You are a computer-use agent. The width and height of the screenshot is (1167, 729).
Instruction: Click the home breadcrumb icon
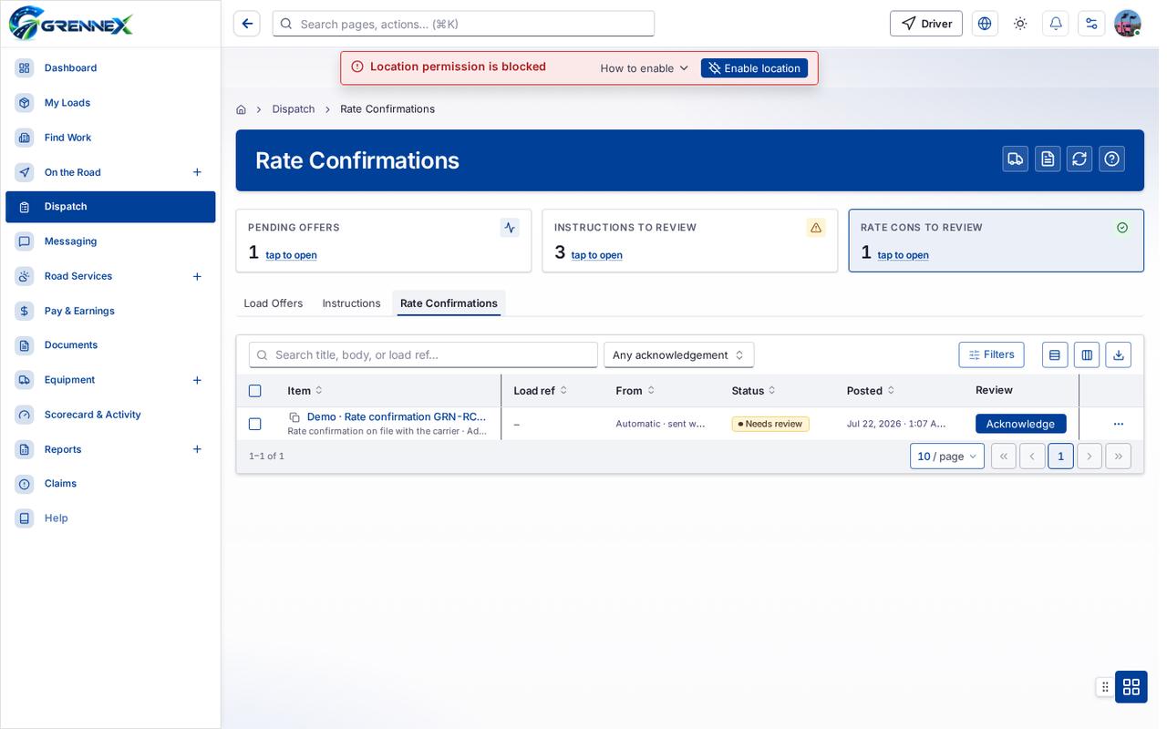click(x=241, y=109)
